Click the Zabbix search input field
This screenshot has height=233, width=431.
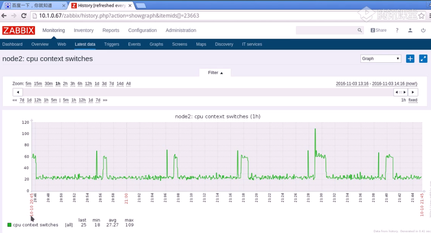327,30
